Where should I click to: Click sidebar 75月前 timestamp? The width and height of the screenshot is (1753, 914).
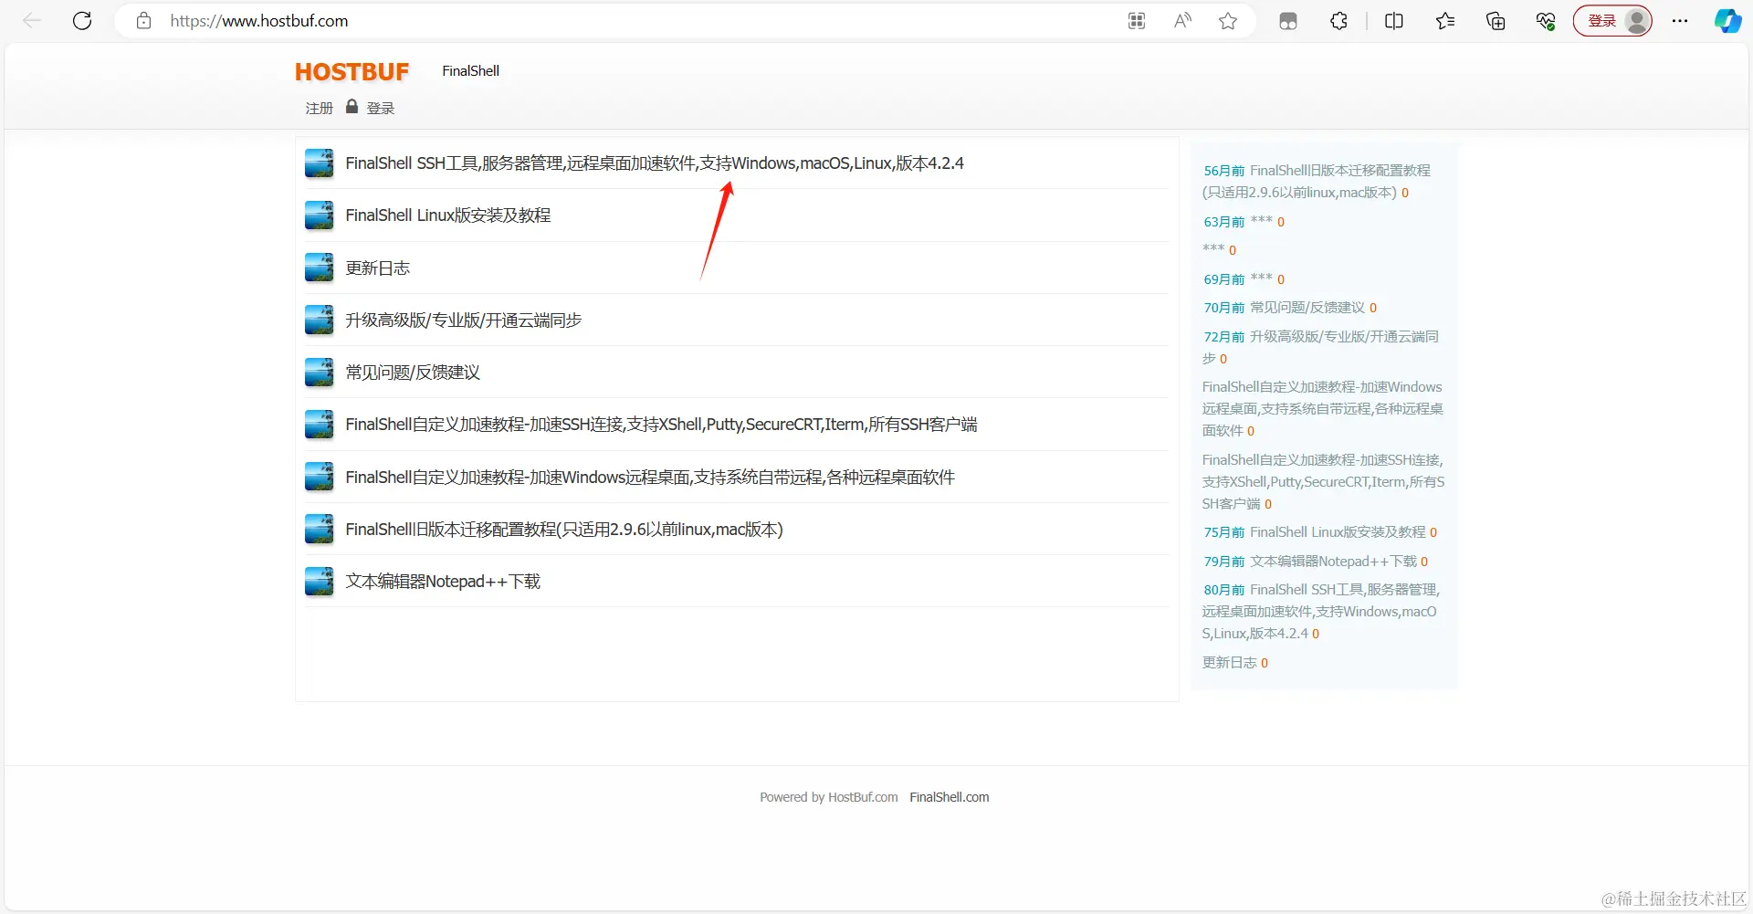pyautogui.click(x=1223, y=532)
